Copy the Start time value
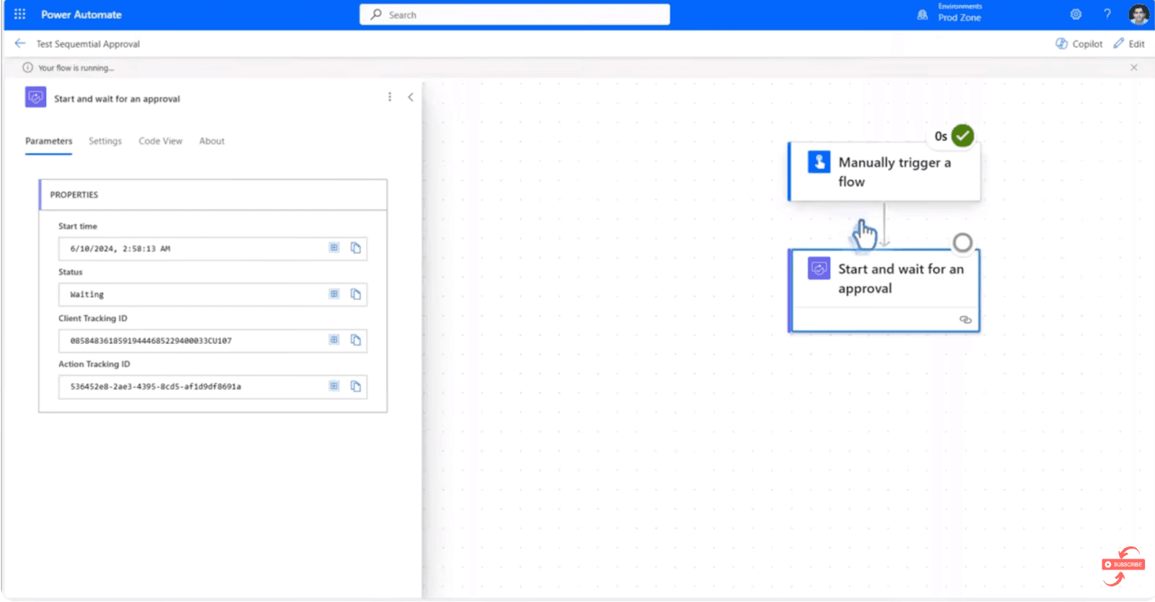 click(356, 248)
